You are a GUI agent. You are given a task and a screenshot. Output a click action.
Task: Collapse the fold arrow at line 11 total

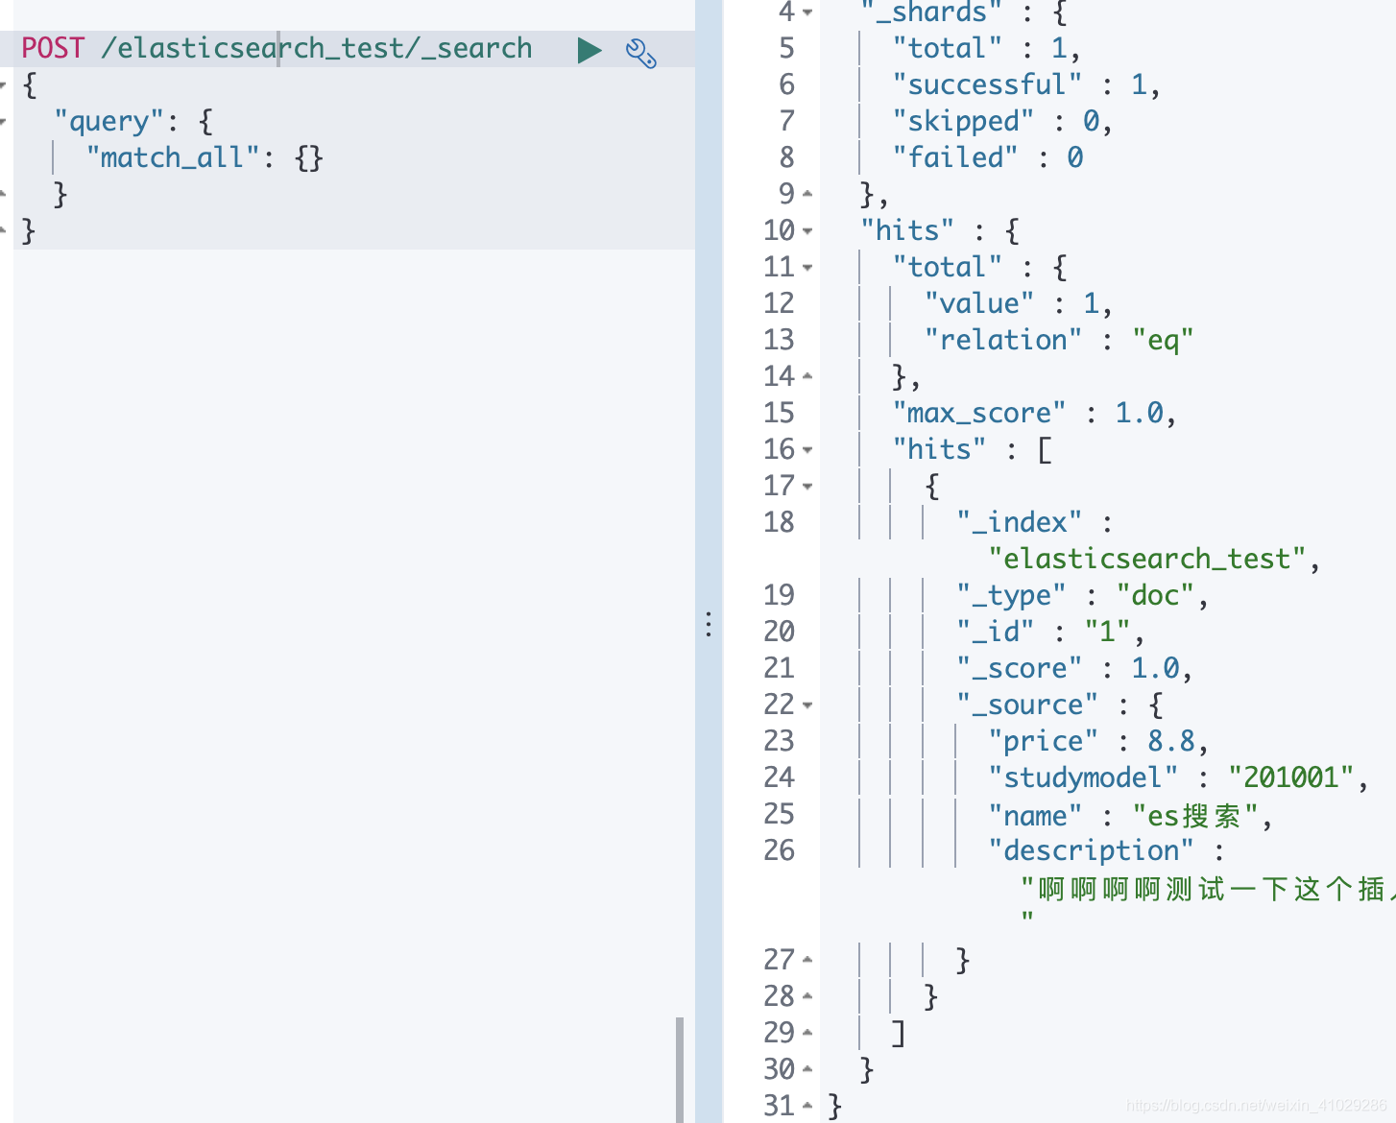pyautogui.click(x=807, y=267)
